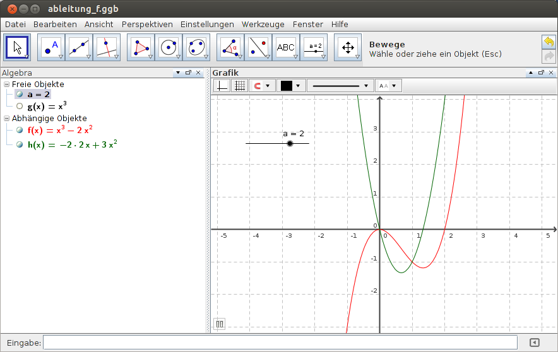
Task: Pick the Perpendicular line tool
Action: pyautogui.click(x=106, y=47)
